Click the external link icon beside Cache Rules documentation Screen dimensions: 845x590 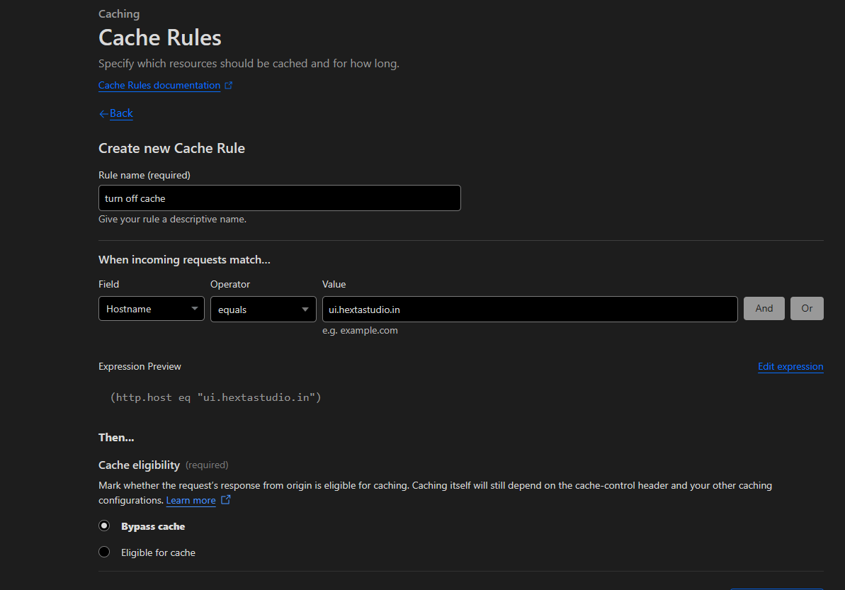(x=228, y=85)
